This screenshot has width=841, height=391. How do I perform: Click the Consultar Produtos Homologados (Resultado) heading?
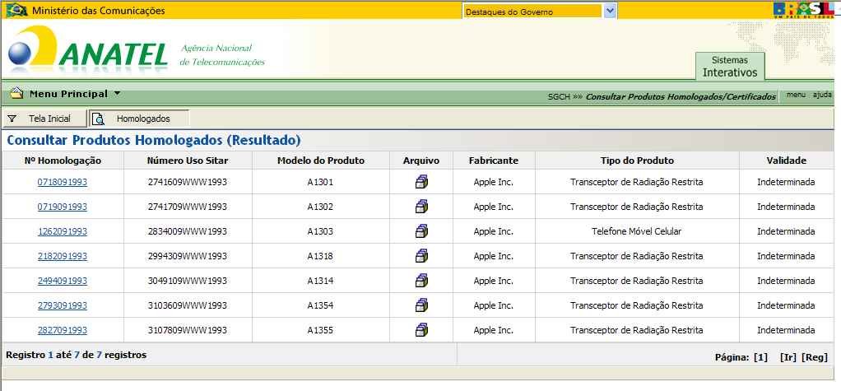(154, 141)
